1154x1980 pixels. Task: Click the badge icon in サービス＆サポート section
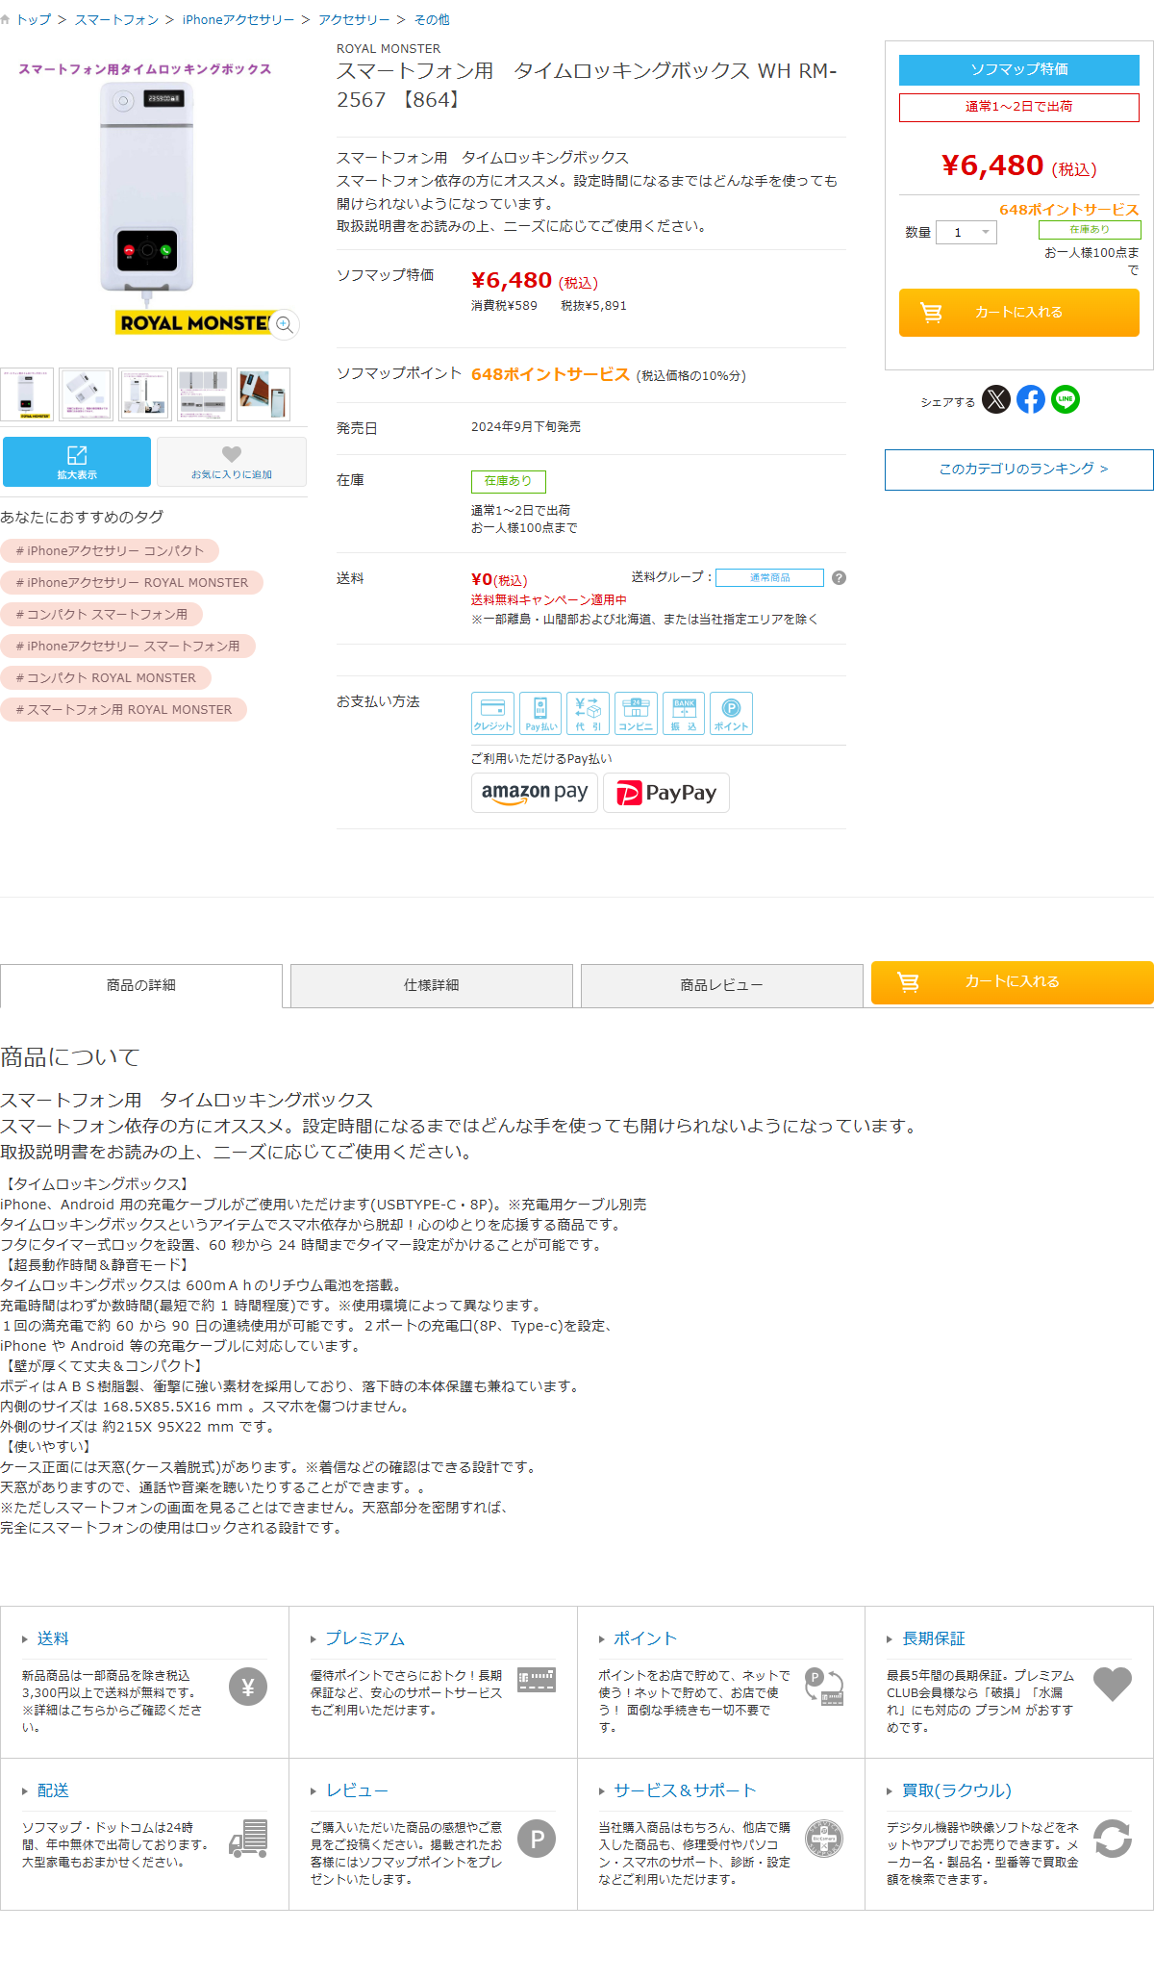coord(824,1839)
